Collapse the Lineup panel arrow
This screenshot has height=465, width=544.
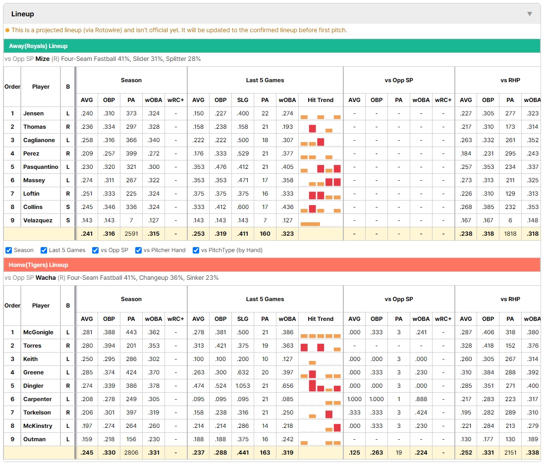pyautogui.click(x=530, y=14)
